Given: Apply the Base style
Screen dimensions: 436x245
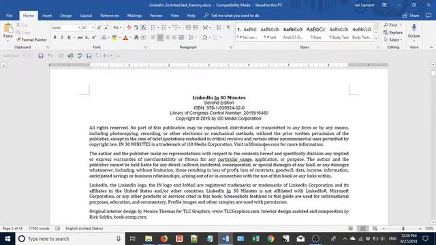Looking at the screenshot, I should click(x=315, y=33).
